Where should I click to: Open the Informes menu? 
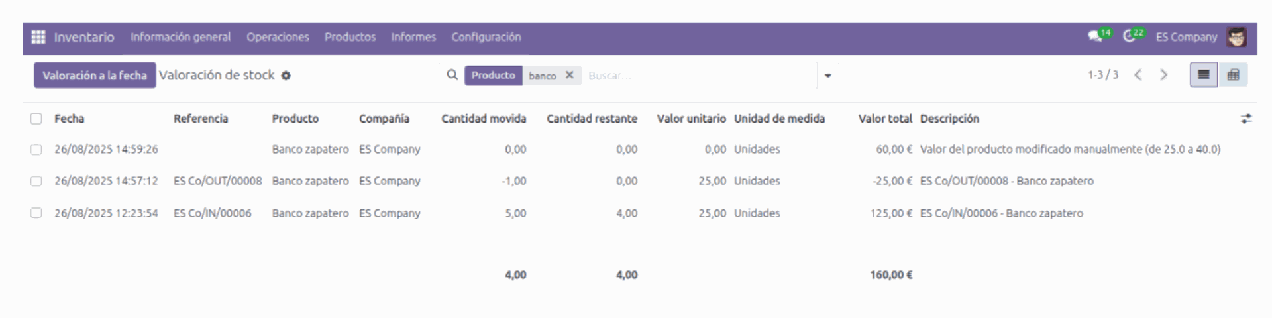pos(413,37)
